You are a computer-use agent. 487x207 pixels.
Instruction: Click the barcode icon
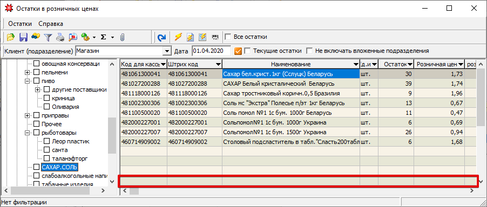coord(215,37)
